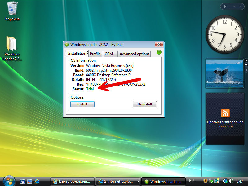Screen dimensions: 248x186
Task: Click the Windows Loader taskbar button
Action: coord(163,182)
